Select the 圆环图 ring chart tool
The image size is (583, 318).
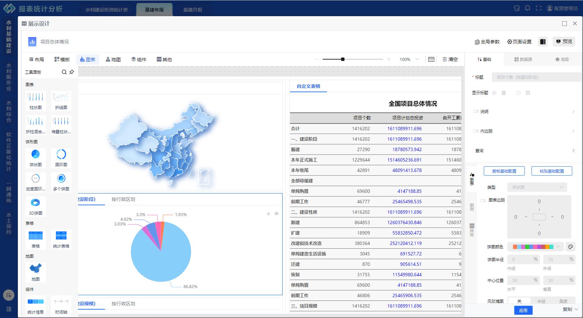point(61,158)
